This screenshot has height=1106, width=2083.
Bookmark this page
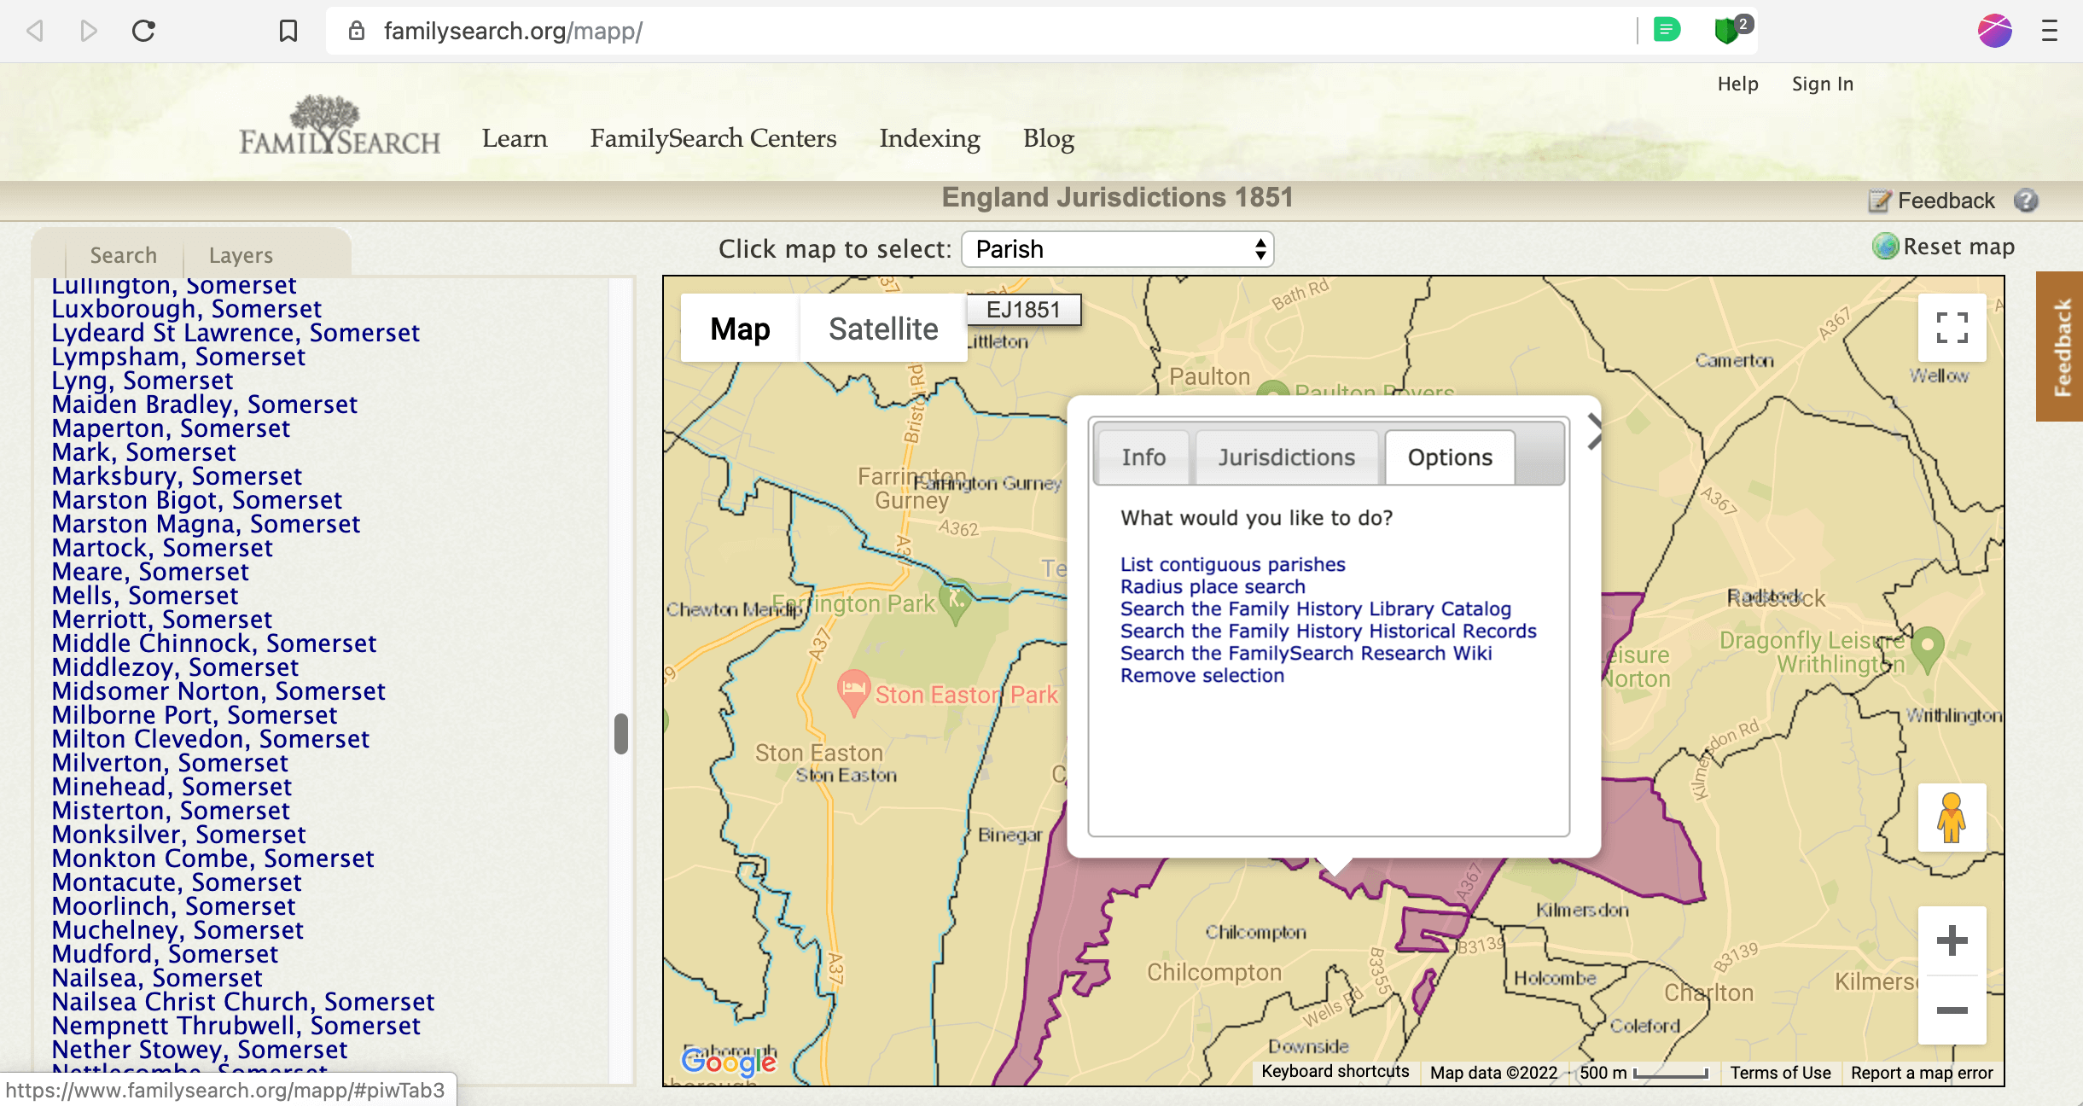288,32
